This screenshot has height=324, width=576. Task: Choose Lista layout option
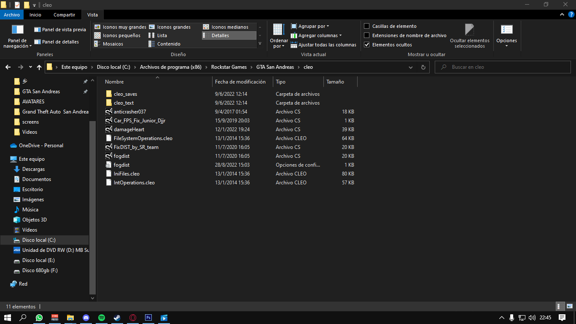click(158, 35)
